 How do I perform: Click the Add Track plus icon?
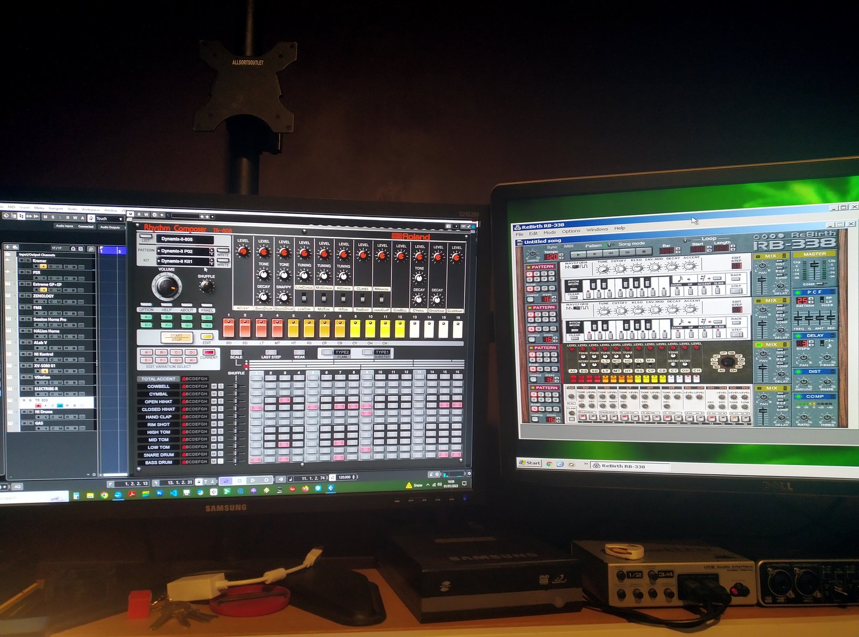point(8,248)
